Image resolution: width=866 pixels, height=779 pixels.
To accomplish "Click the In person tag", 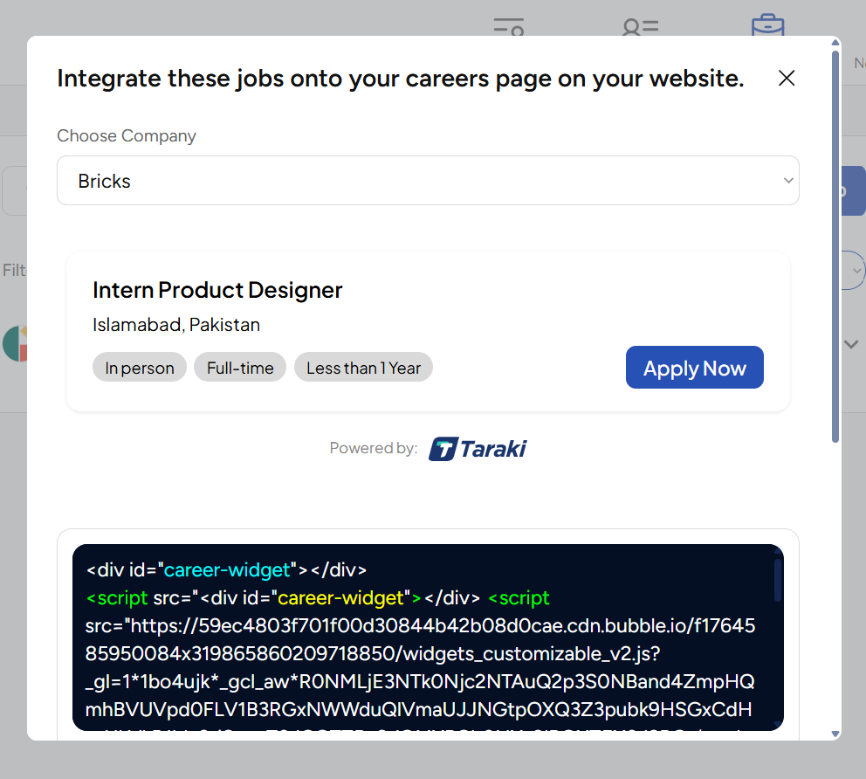I will pyautogui.click(x=140, y=368).
